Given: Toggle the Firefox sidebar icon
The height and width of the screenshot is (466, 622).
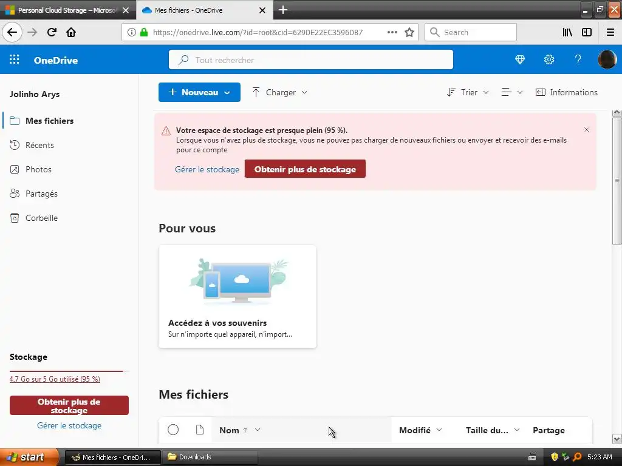Looking at the screenshot, I should (x=587, y=32).
